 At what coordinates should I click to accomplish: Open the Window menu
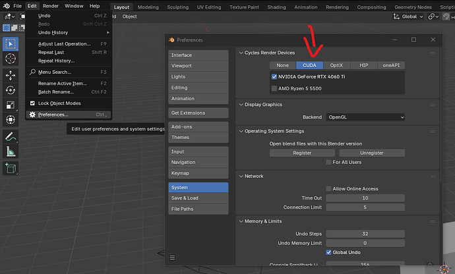point(74,6)
